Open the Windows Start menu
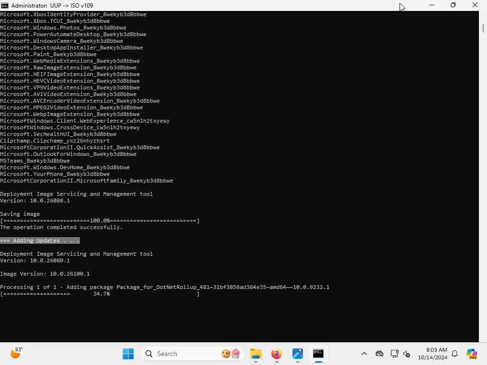Screen dimensions: 487x365 click(128, 354)
